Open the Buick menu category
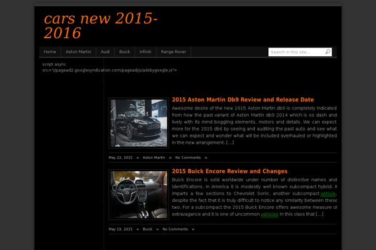 point(125,52)
